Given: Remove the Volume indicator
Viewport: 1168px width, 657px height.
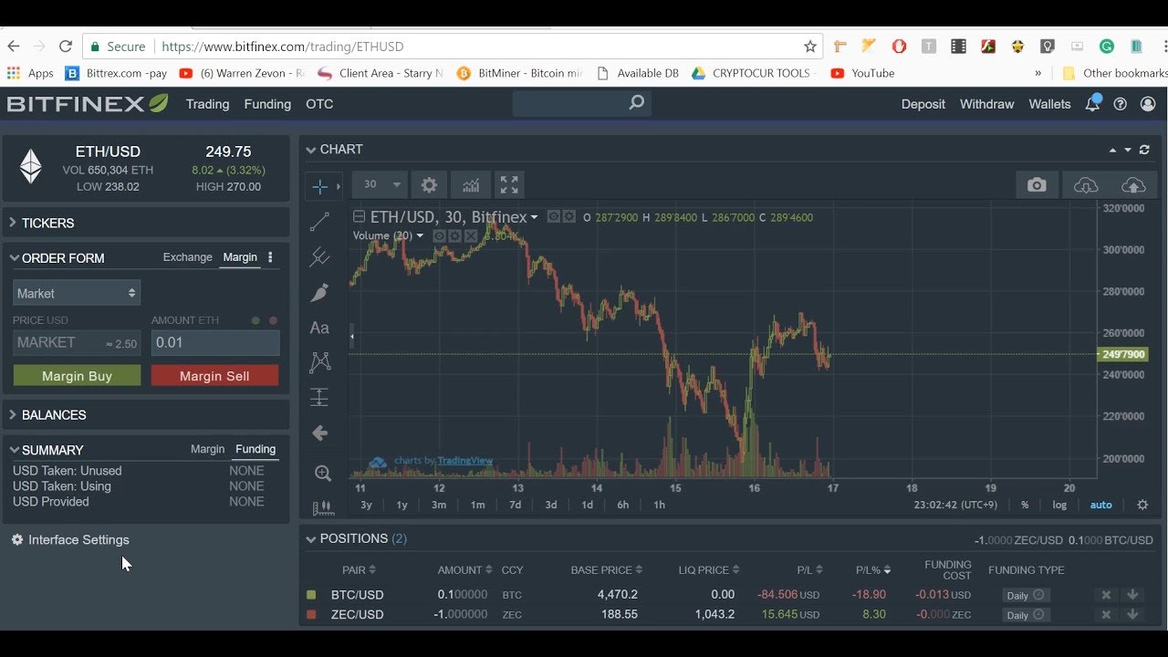Looking at the screenshot, I should coord(471,235).
